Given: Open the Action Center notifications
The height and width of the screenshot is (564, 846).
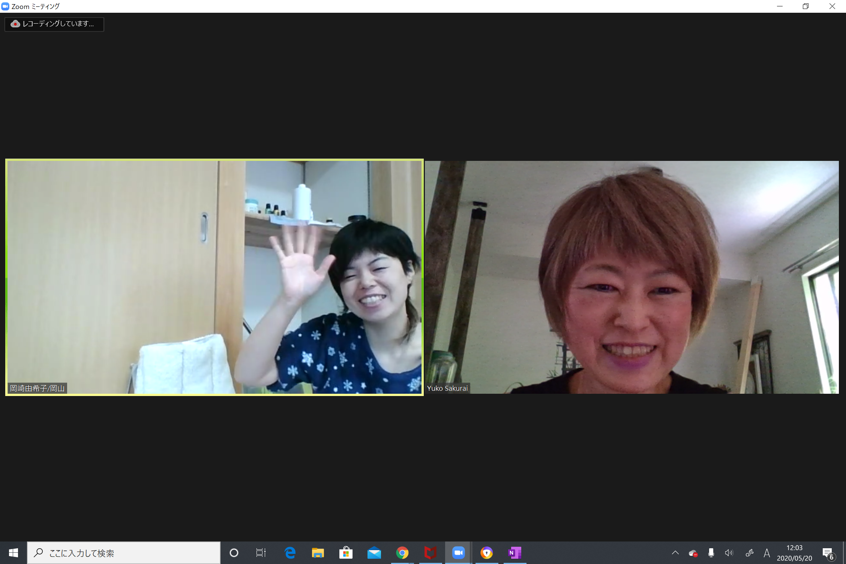Looking at the screenshot, I should [x=828, y=553].
